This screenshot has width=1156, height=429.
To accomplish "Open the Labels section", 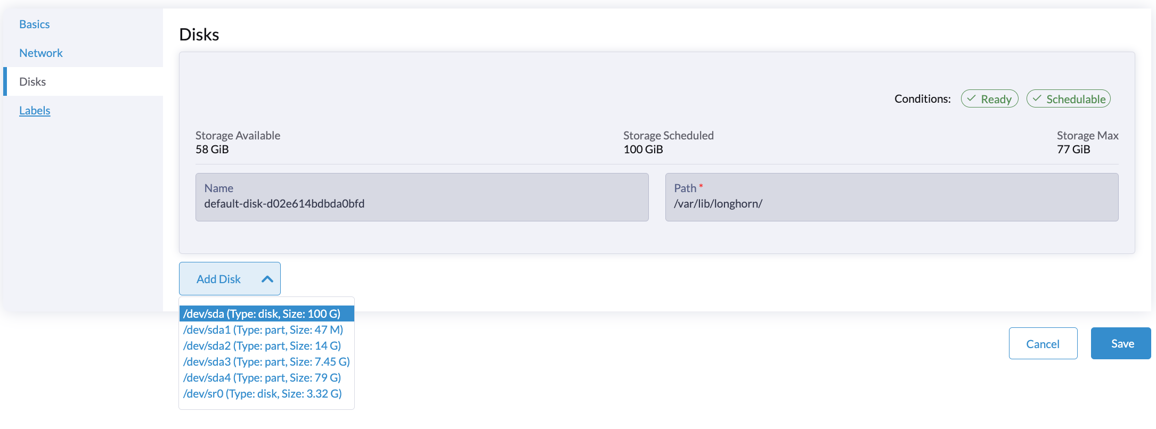I will tap(35, 110).
